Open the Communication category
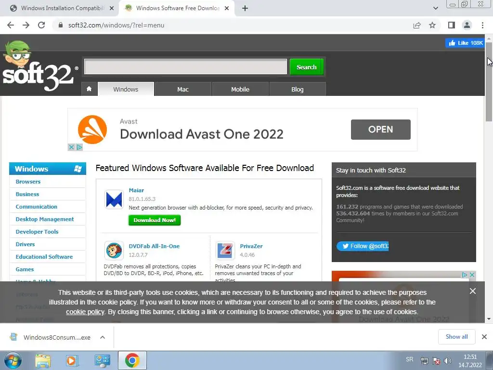 (37, 207)
